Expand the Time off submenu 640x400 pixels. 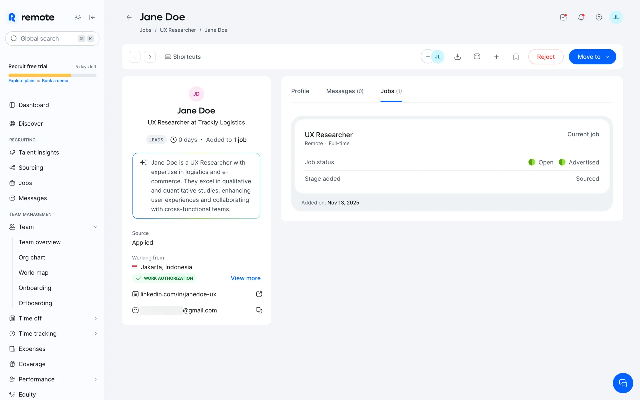(95, 318)
